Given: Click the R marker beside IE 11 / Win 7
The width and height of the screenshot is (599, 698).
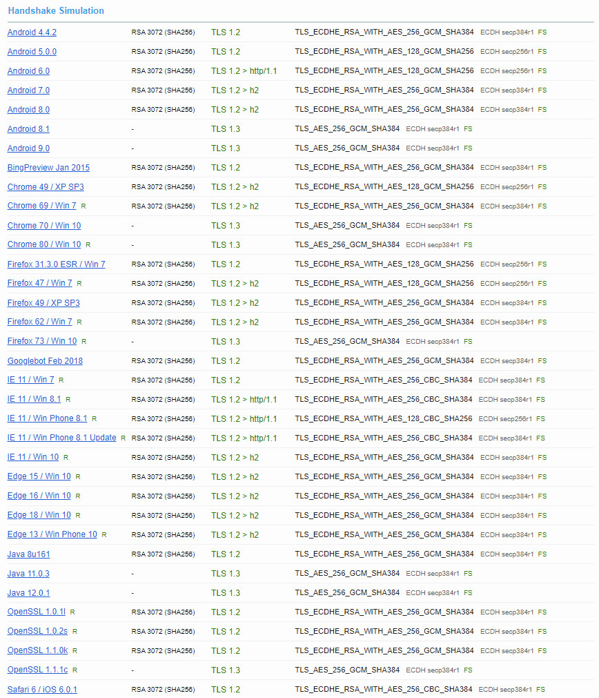Looking at the screenshot, I should point(61,380).
